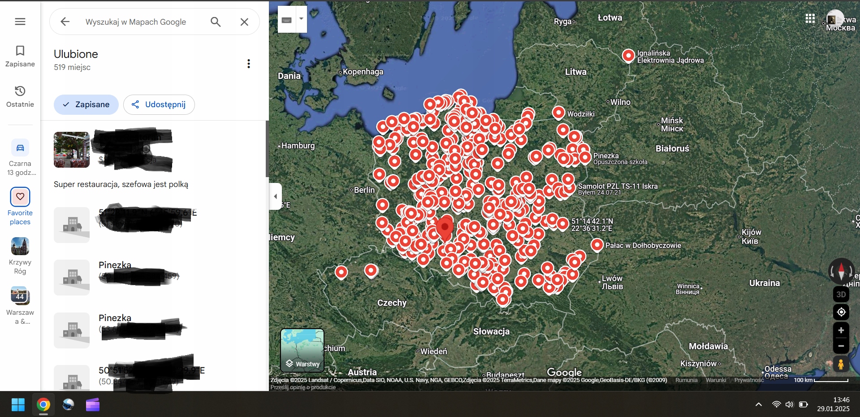Focus the 'Wyszukaj w Mapach Google' field
This screenshot has width=860, height=417.
pos(136,22)
